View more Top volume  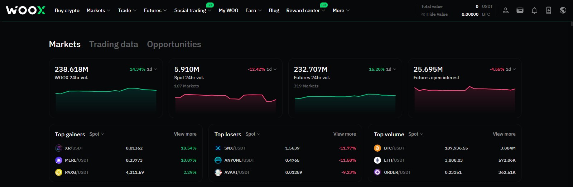[504, 134]
